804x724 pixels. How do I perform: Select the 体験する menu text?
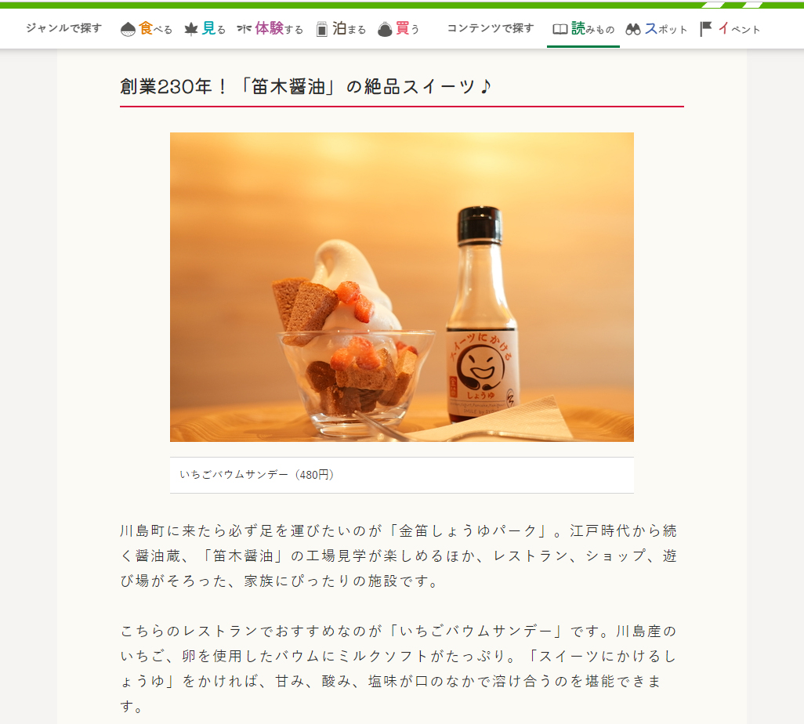point(279,28)
